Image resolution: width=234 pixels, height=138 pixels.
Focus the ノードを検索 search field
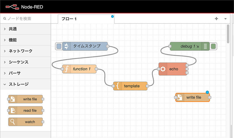25,18
